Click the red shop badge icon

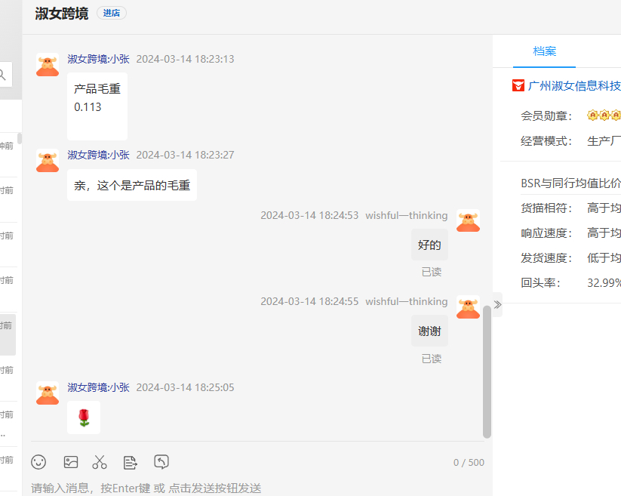pyautogui.click(x=518, y=85)
